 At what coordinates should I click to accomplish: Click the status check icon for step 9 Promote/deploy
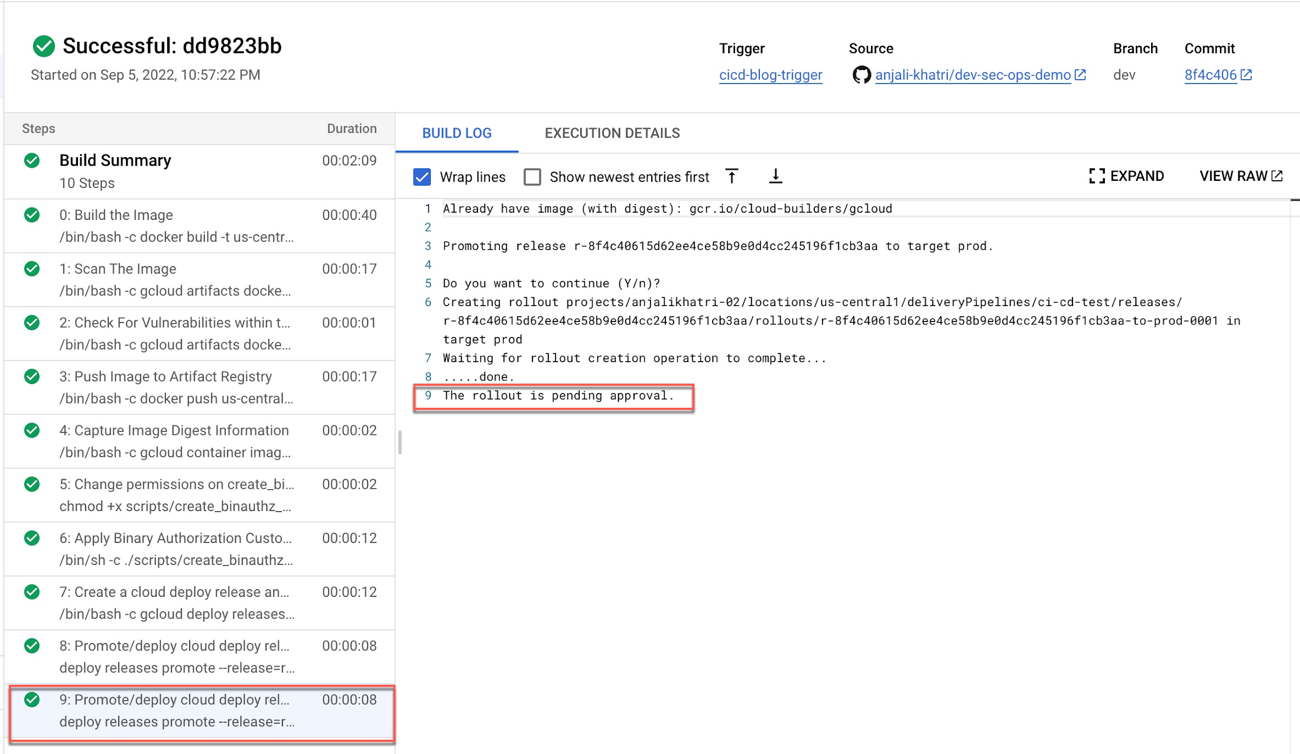tap(32, 700)
